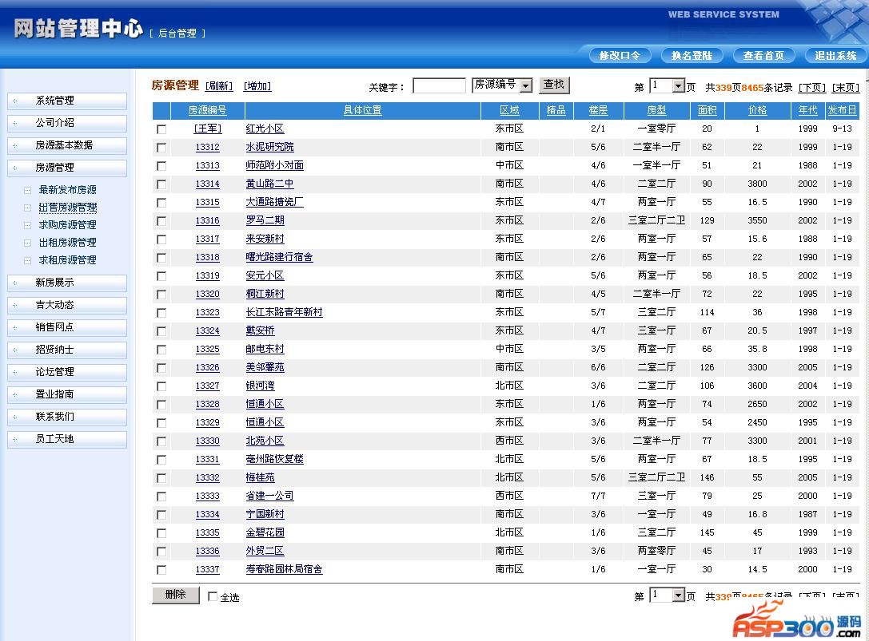Expand the 房源基本数据 sidebar menu

(67, 145)
